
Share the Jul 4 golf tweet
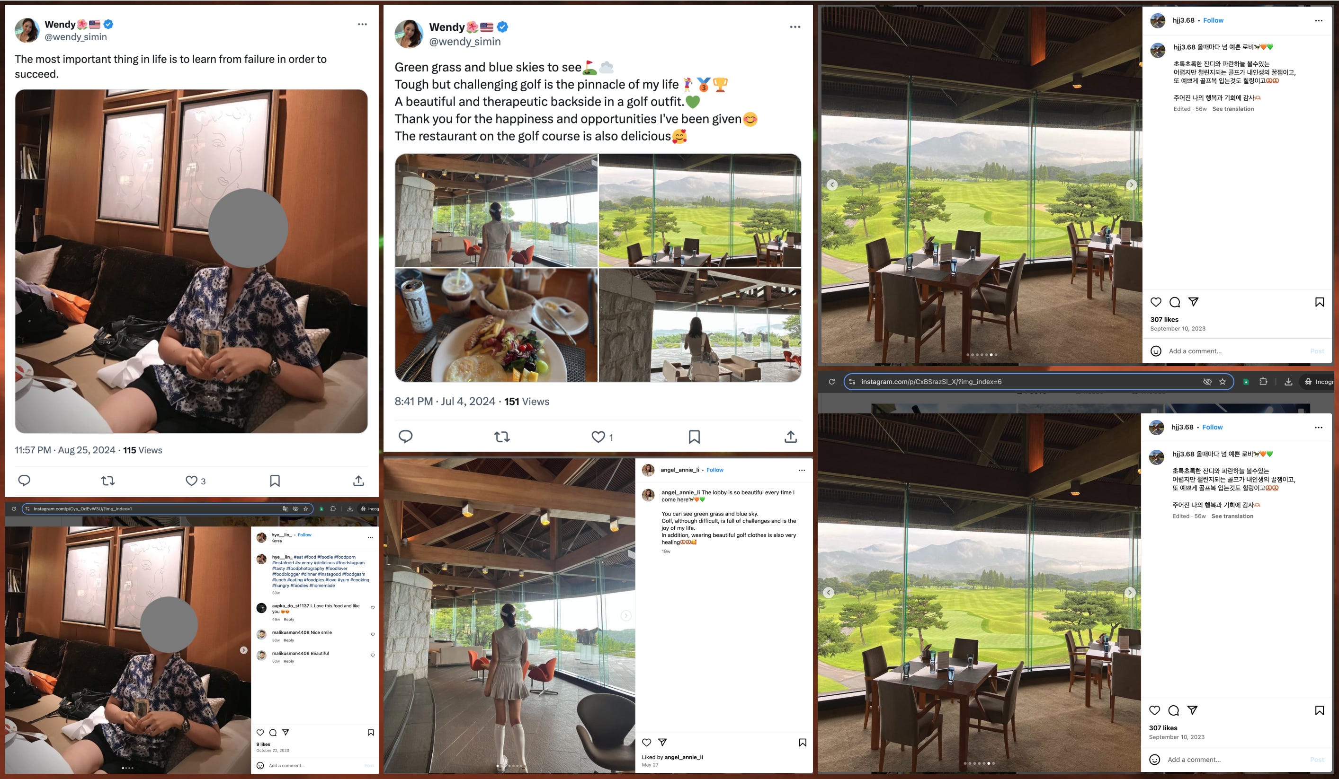pos(791,437)
